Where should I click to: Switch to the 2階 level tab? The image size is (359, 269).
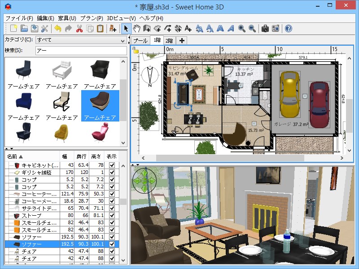[x=169, y=40]
